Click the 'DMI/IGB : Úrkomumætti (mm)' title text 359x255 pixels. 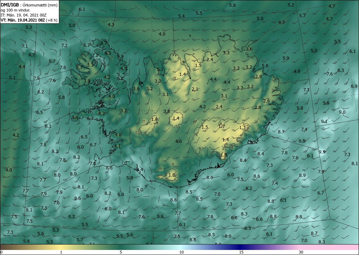click(x=29, y=5)
